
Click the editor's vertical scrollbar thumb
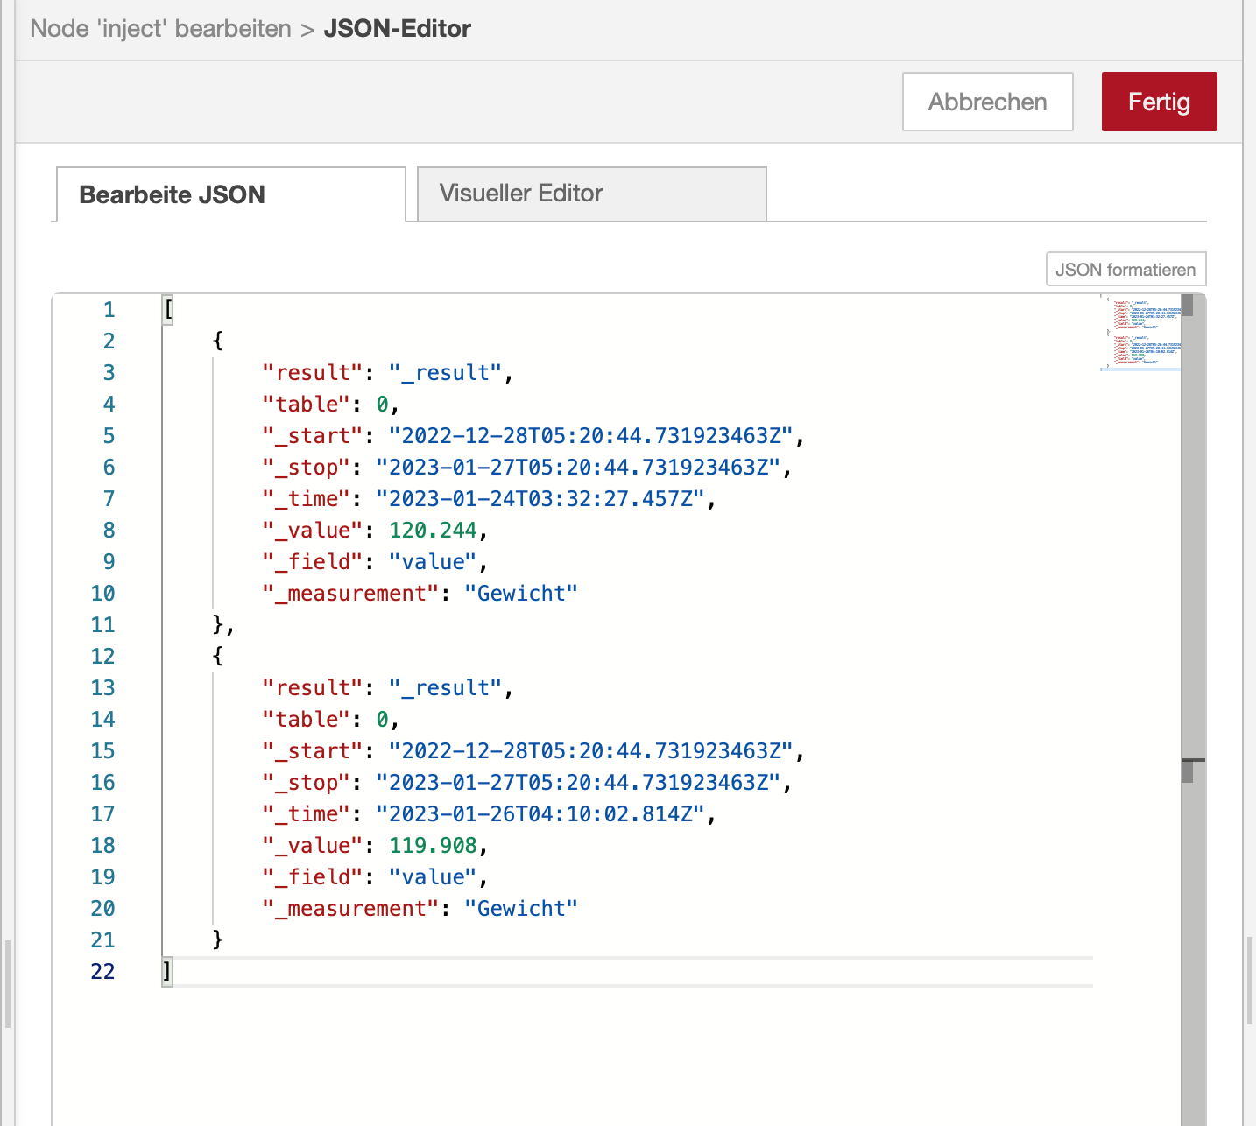[x=1193, y=711]
